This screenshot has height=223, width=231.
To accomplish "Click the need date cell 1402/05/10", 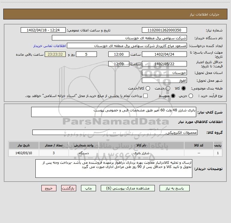I will coord(24,153).
